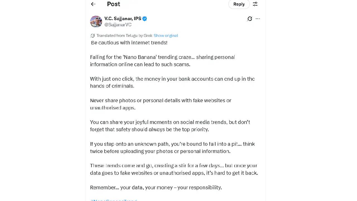Click the 'Never share photos' paragraph
Screen dimensions: 357x201
tap(160, 104)
